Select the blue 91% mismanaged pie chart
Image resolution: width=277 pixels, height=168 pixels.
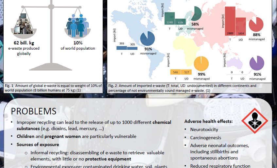point(147,39)
